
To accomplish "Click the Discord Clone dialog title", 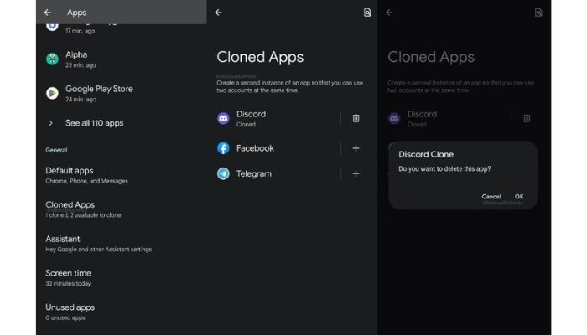I will coord(426,154).
